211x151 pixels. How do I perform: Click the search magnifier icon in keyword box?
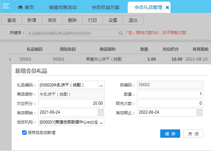pos(121,33)
